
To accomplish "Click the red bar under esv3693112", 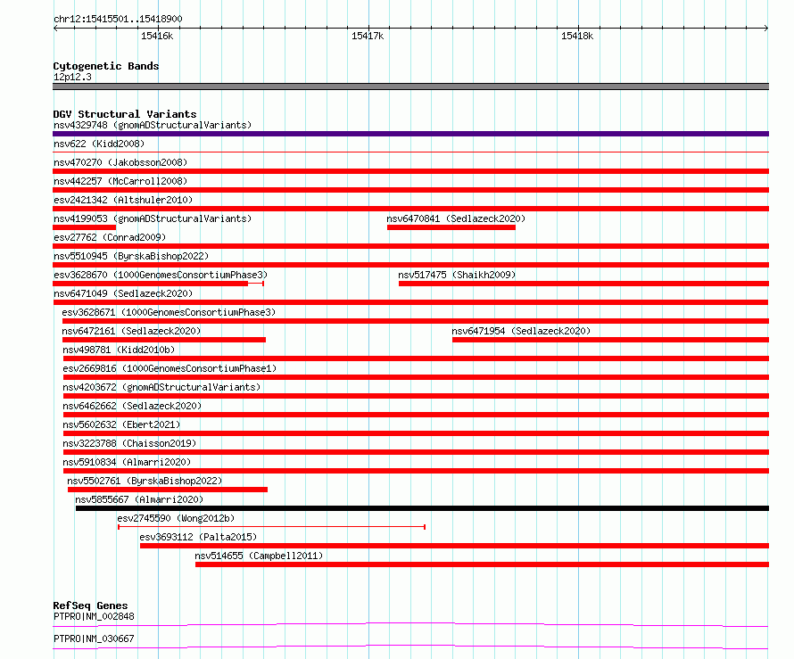I will tap(455, 546).
